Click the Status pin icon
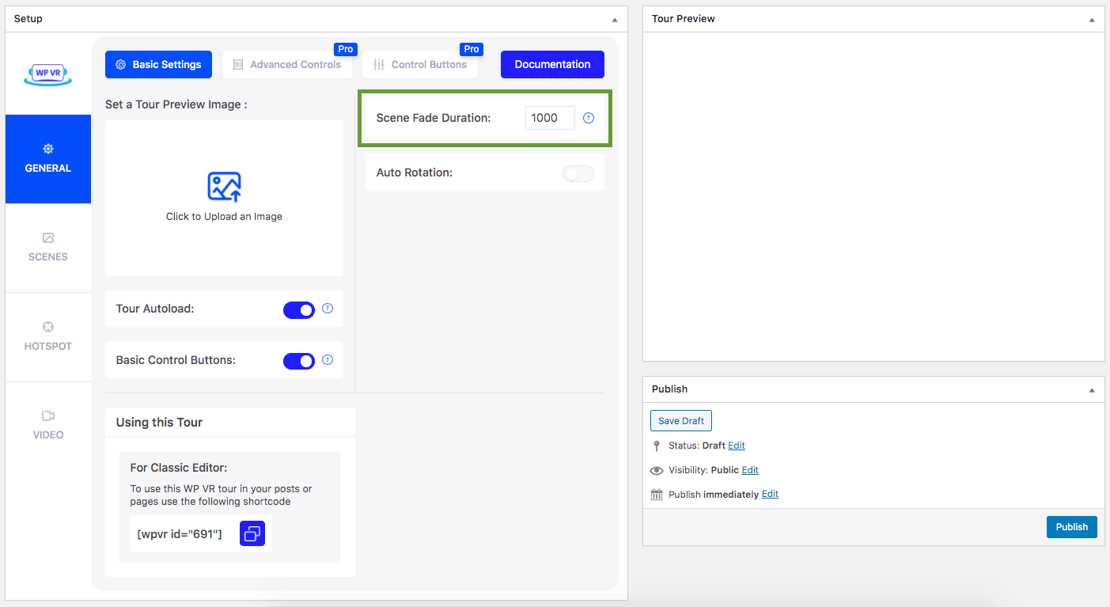The width and height of the screenshot is (1110, 607). [x=656, y=446]
